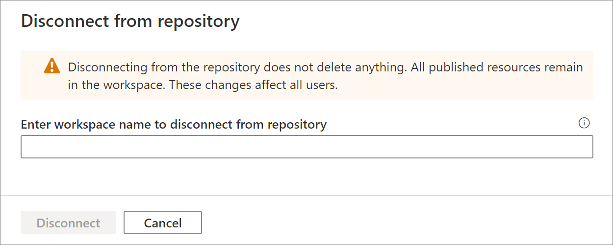The image size is (613, 245).
Task: Focus the empty text box to enter workspace name
Action: (306, 147)
